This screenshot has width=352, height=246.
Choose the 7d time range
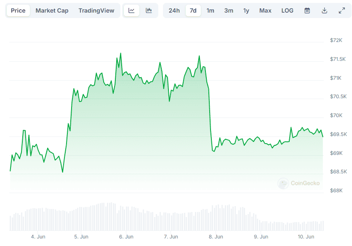[193, 10]
